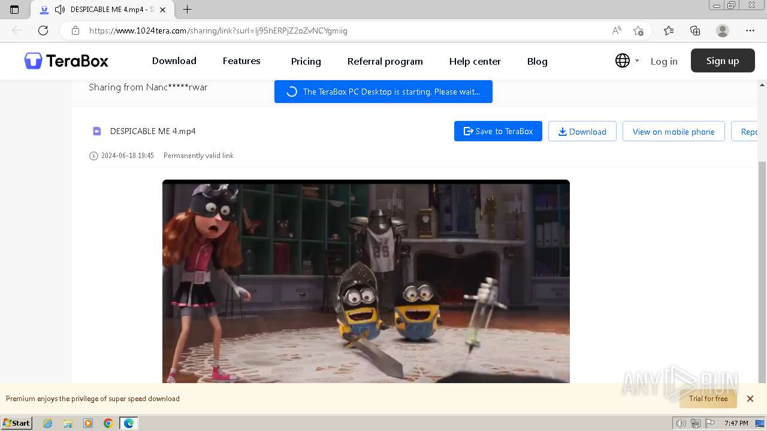Click the scrollbar up arrow
Viewport: 767px width, 431px height.
[x=762, y=85]
